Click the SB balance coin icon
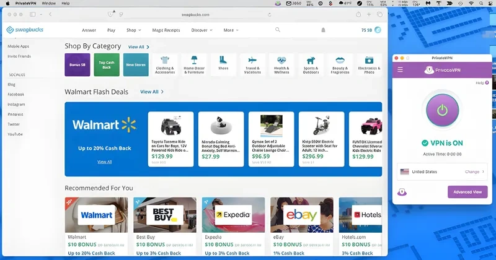Image resolution: width=496 pixels, height=260 pixels. (x=378, y=30)
